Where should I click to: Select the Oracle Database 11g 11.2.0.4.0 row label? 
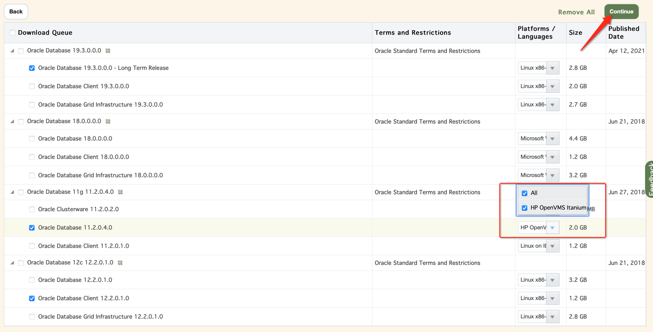(70, 192)
